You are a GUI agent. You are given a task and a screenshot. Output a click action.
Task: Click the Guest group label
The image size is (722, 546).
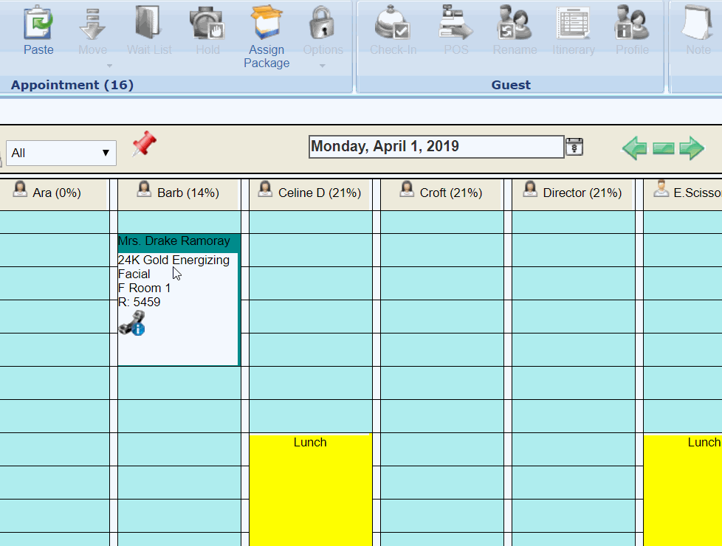click(x=511, y=85)
